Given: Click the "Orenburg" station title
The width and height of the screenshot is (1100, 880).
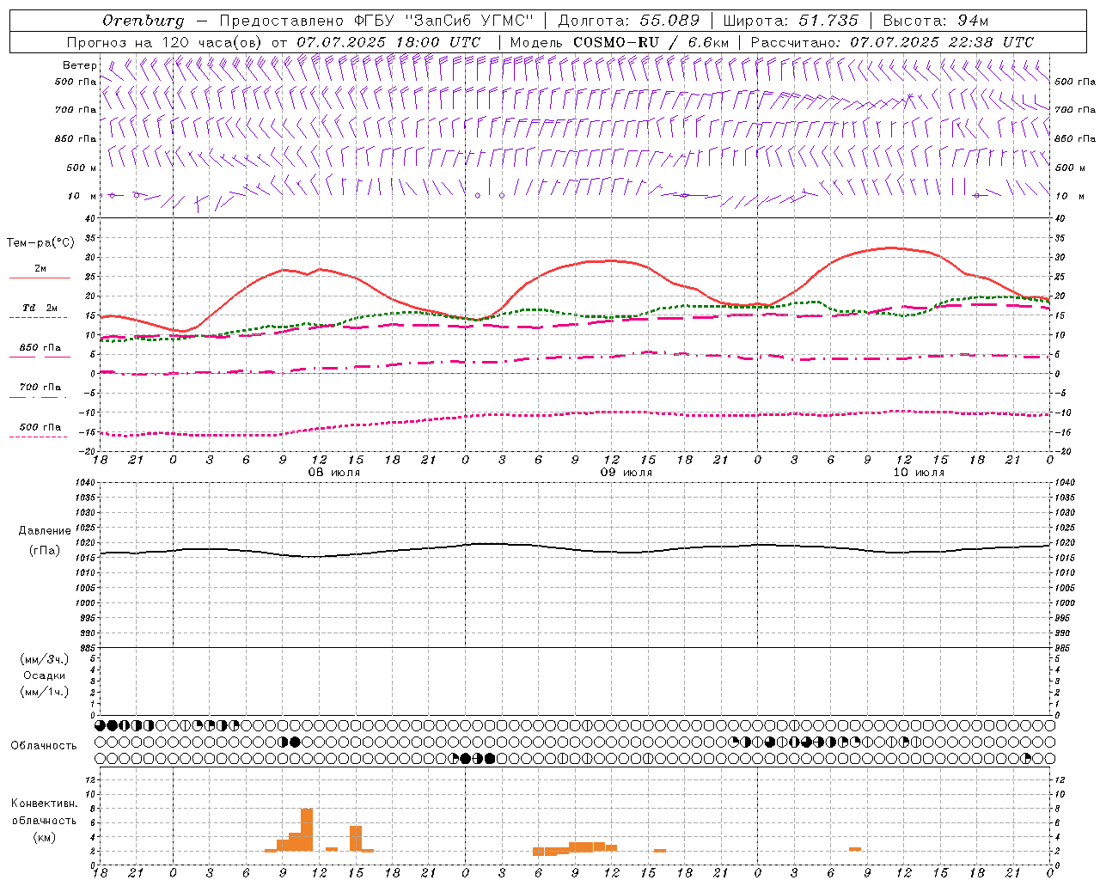Looking at the screenshot, I should click(x=144, y=21).
